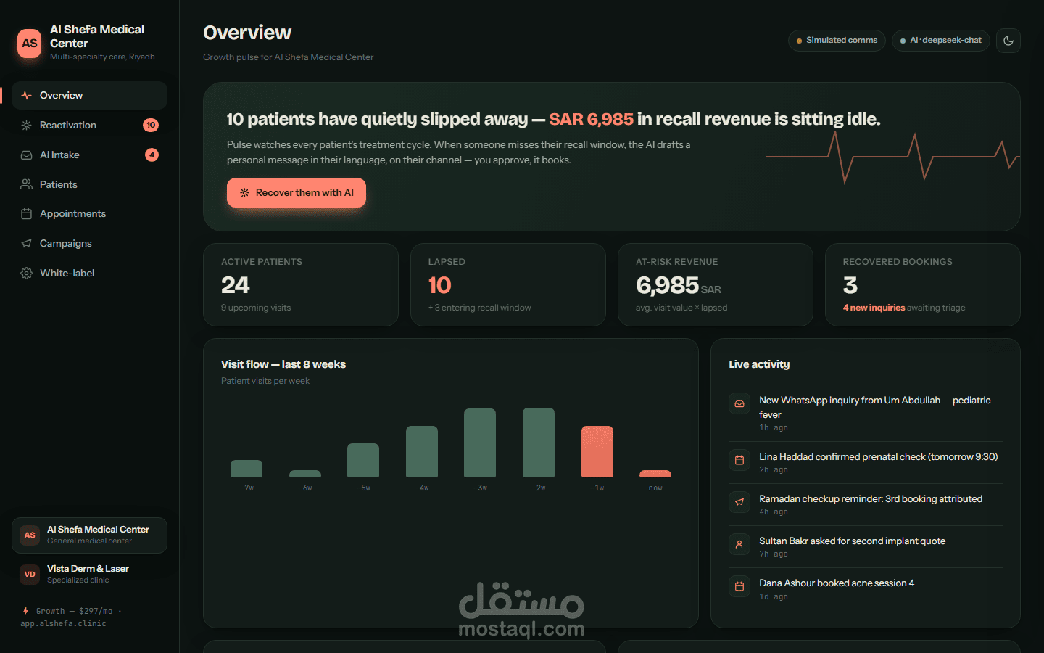The image size is (1044, 653).
Task: Click '+ 3 entering recall window' text
Action: [479, 308]
